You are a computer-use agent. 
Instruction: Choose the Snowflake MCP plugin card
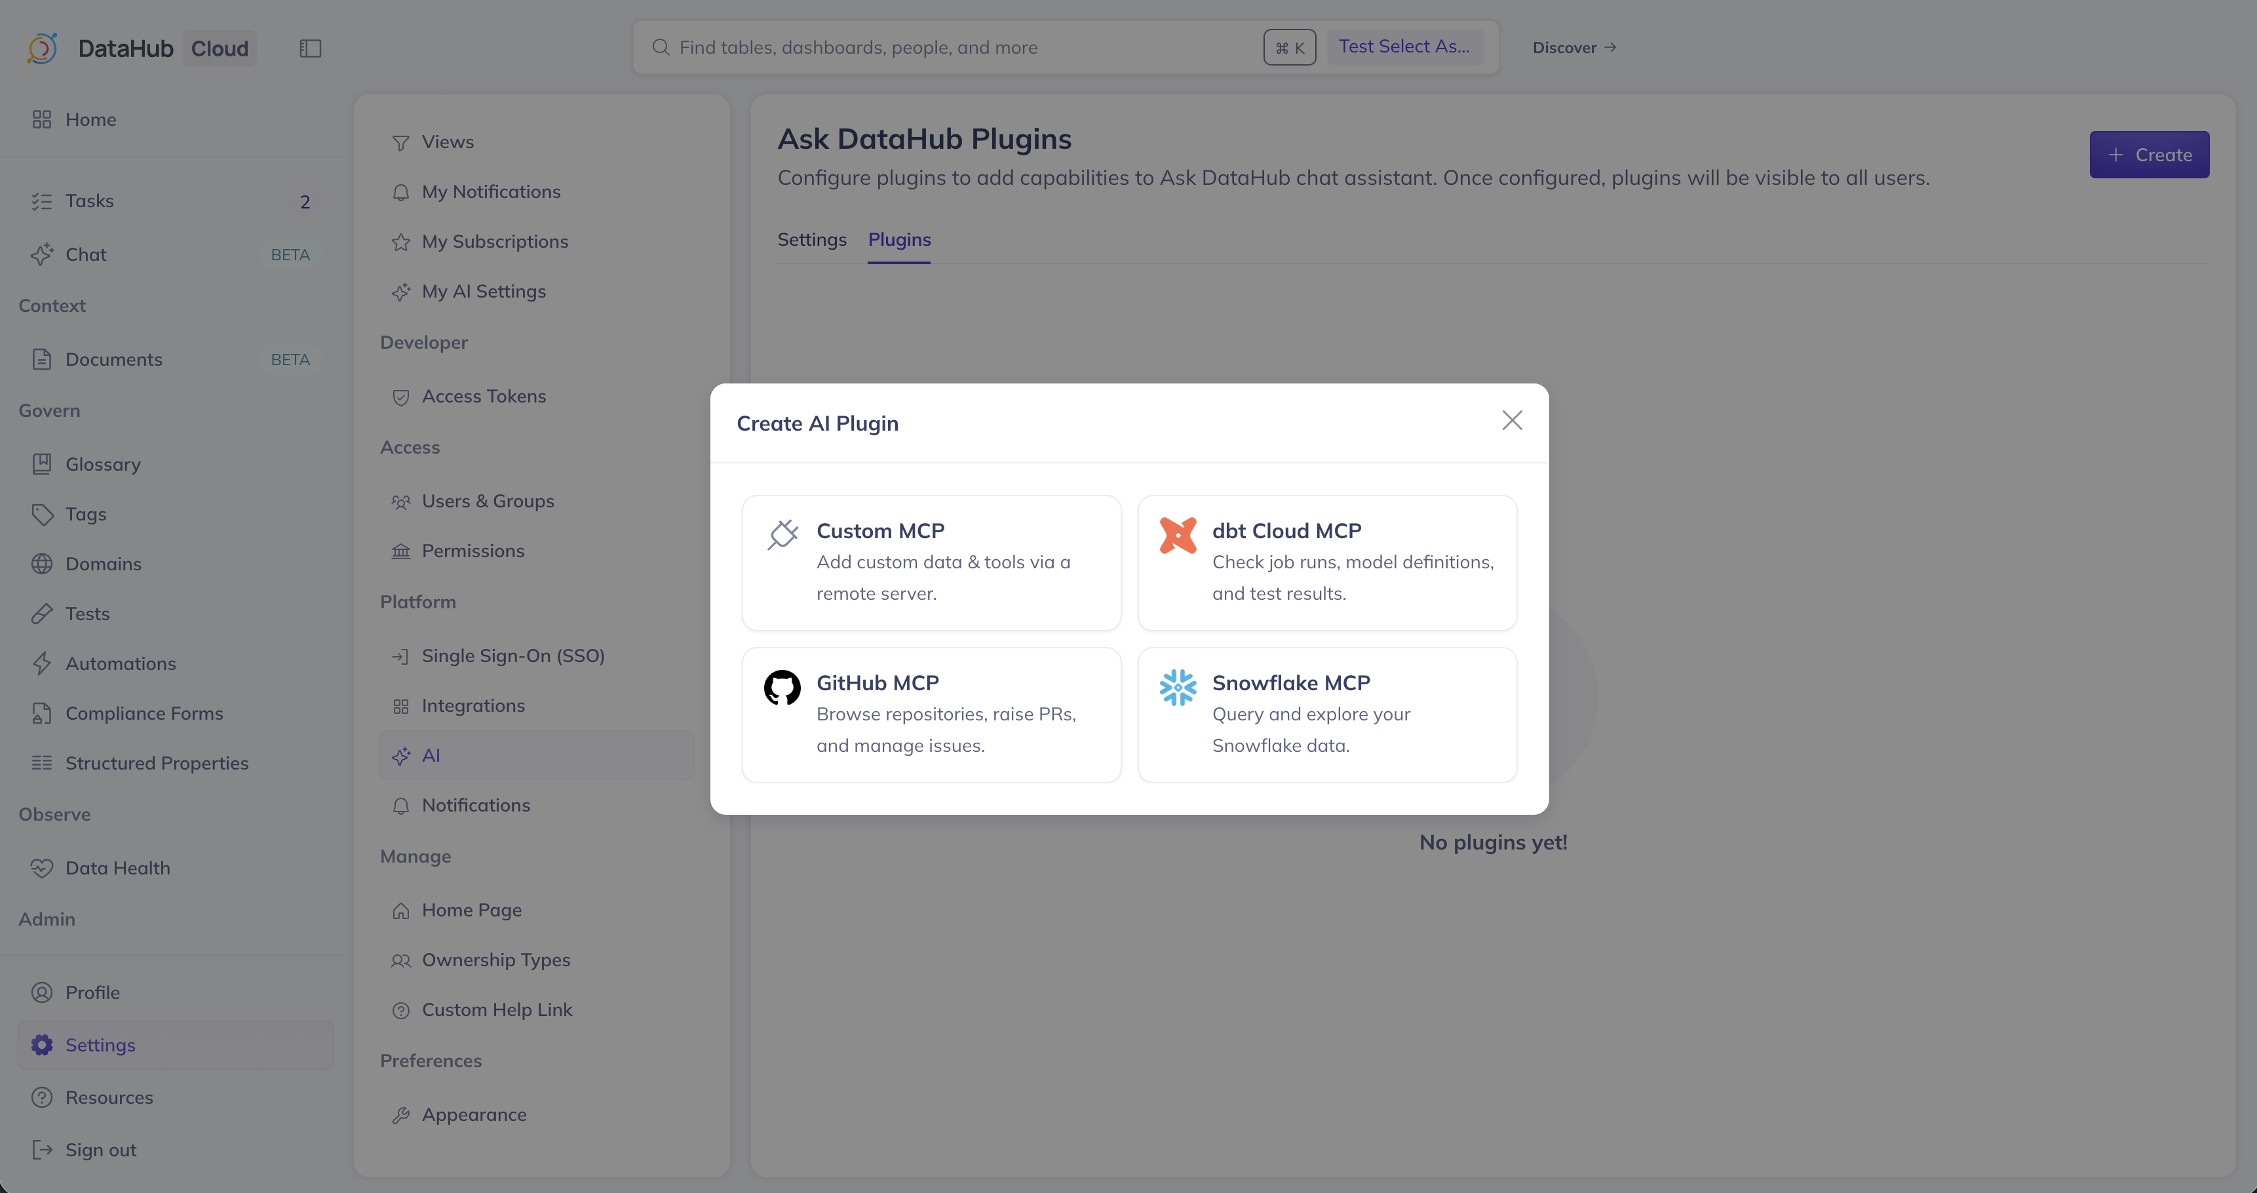[1326, 714]
